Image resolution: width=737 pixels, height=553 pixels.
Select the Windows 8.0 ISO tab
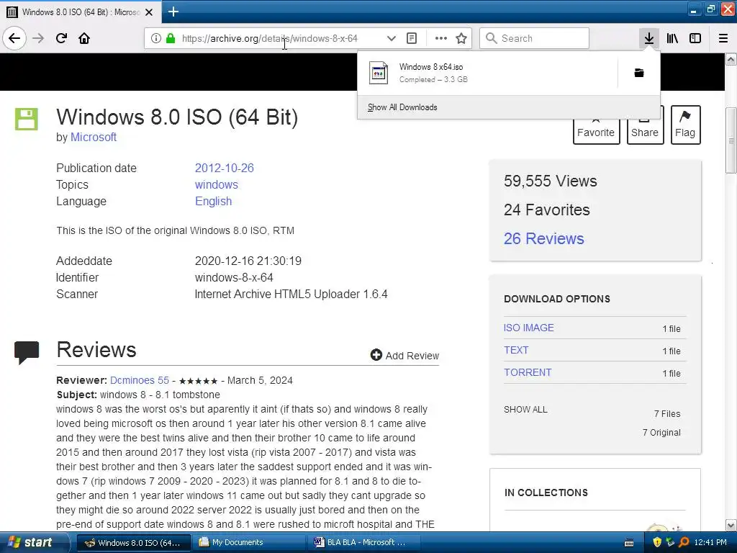click(x=81, y=12)
